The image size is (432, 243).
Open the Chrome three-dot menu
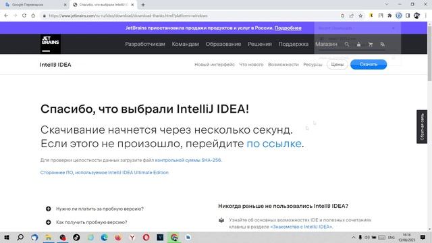[426, 16]
